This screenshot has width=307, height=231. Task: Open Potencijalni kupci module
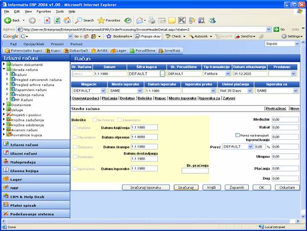tap(23, 51)
